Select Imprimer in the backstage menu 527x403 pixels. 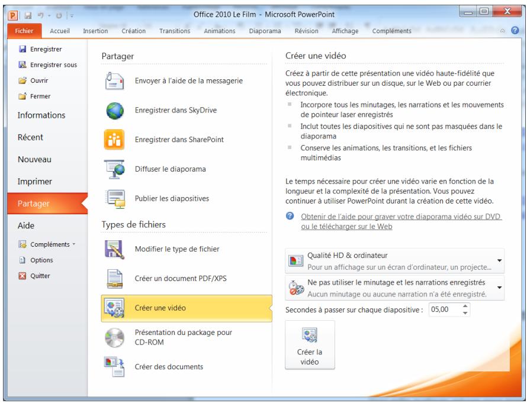click(47, 182)
